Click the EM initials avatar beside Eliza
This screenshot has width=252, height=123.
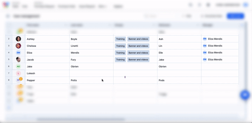click(18, 53)
